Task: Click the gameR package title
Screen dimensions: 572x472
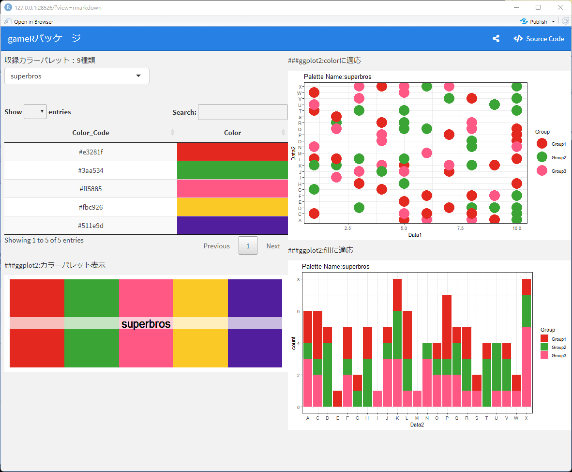Action: (44, 38)
